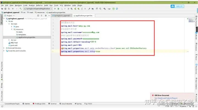The height and width of the screenshot is (110, 198).
Task: Select HELP.md in project tree
Action: tap(13, 43)
